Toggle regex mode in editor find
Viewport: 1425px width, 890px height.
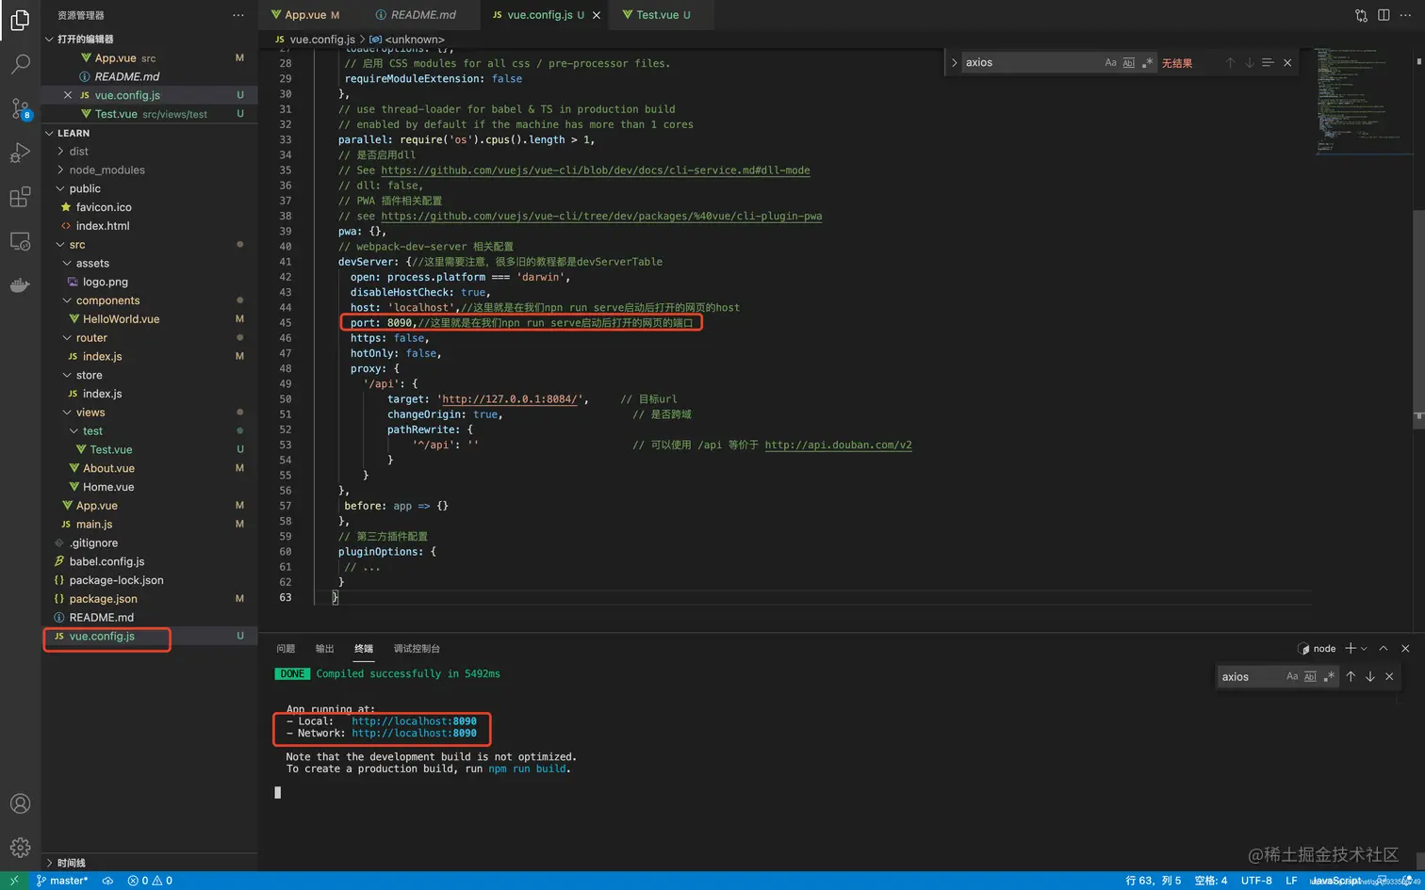click(x=1147, y=62)
